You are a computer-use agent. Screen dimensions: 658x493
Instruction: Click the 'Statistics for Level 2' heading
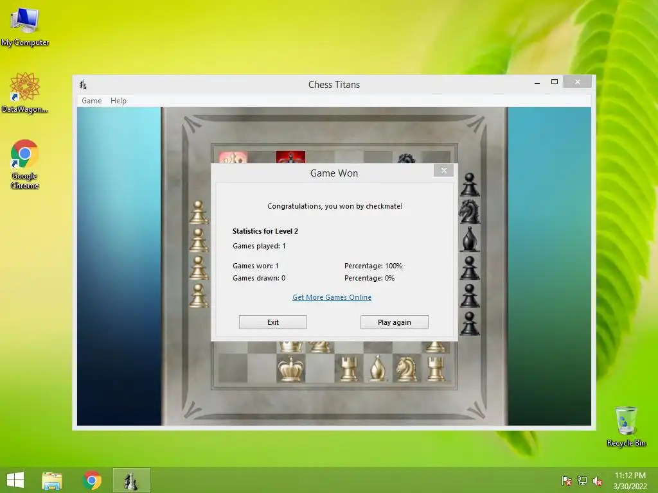265,231
